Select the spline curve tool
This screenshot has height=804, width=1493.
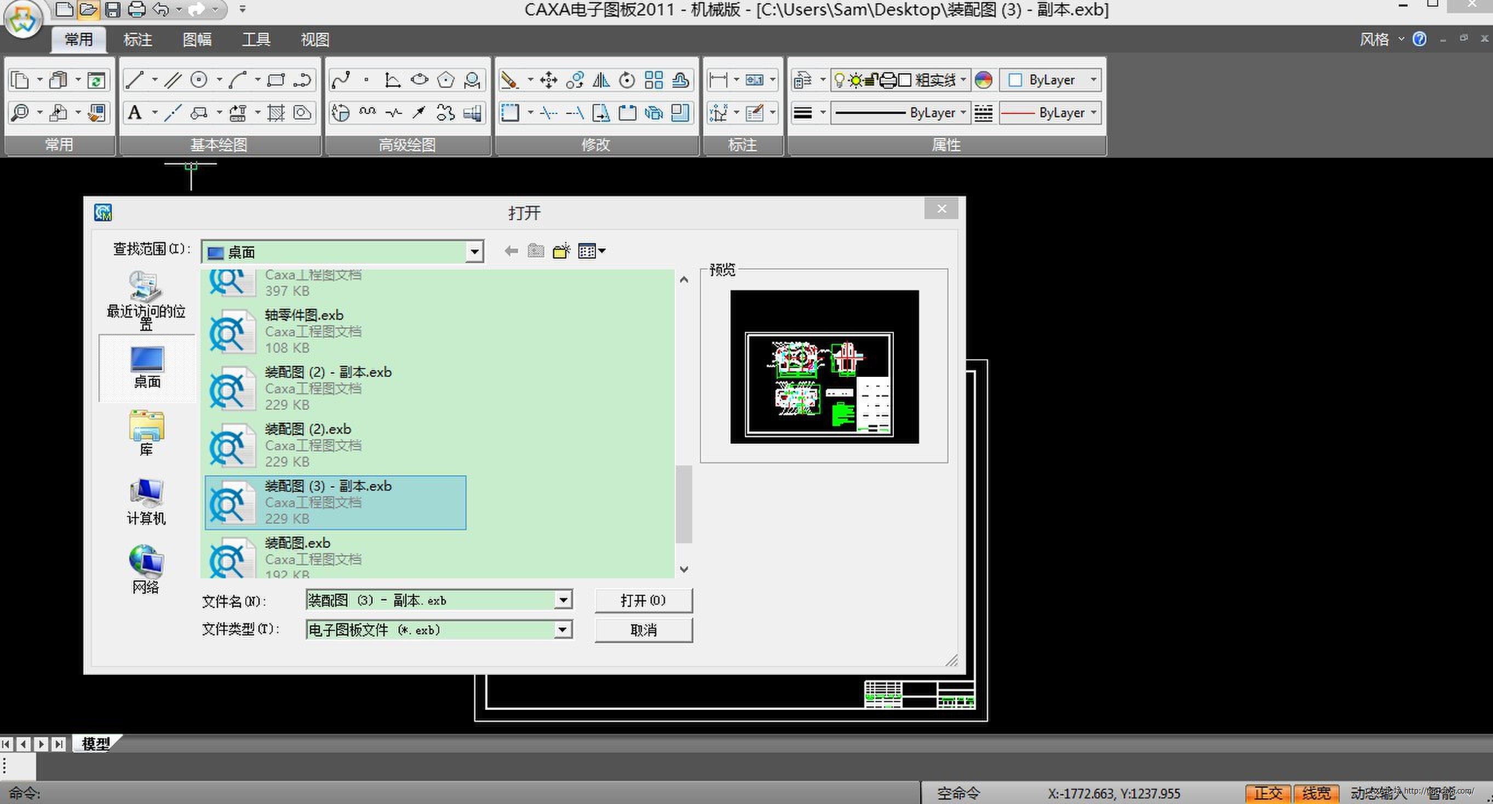coord(341,79)
